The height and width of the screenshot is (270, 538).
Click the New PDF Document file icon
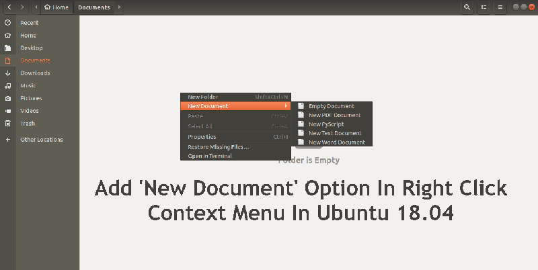coord(301,115)
